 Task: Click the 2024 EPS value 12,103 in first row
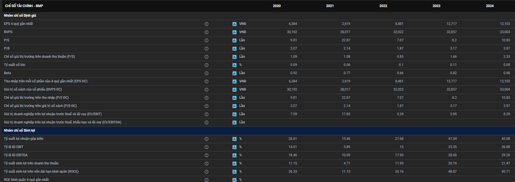click(x=505, y=24)
